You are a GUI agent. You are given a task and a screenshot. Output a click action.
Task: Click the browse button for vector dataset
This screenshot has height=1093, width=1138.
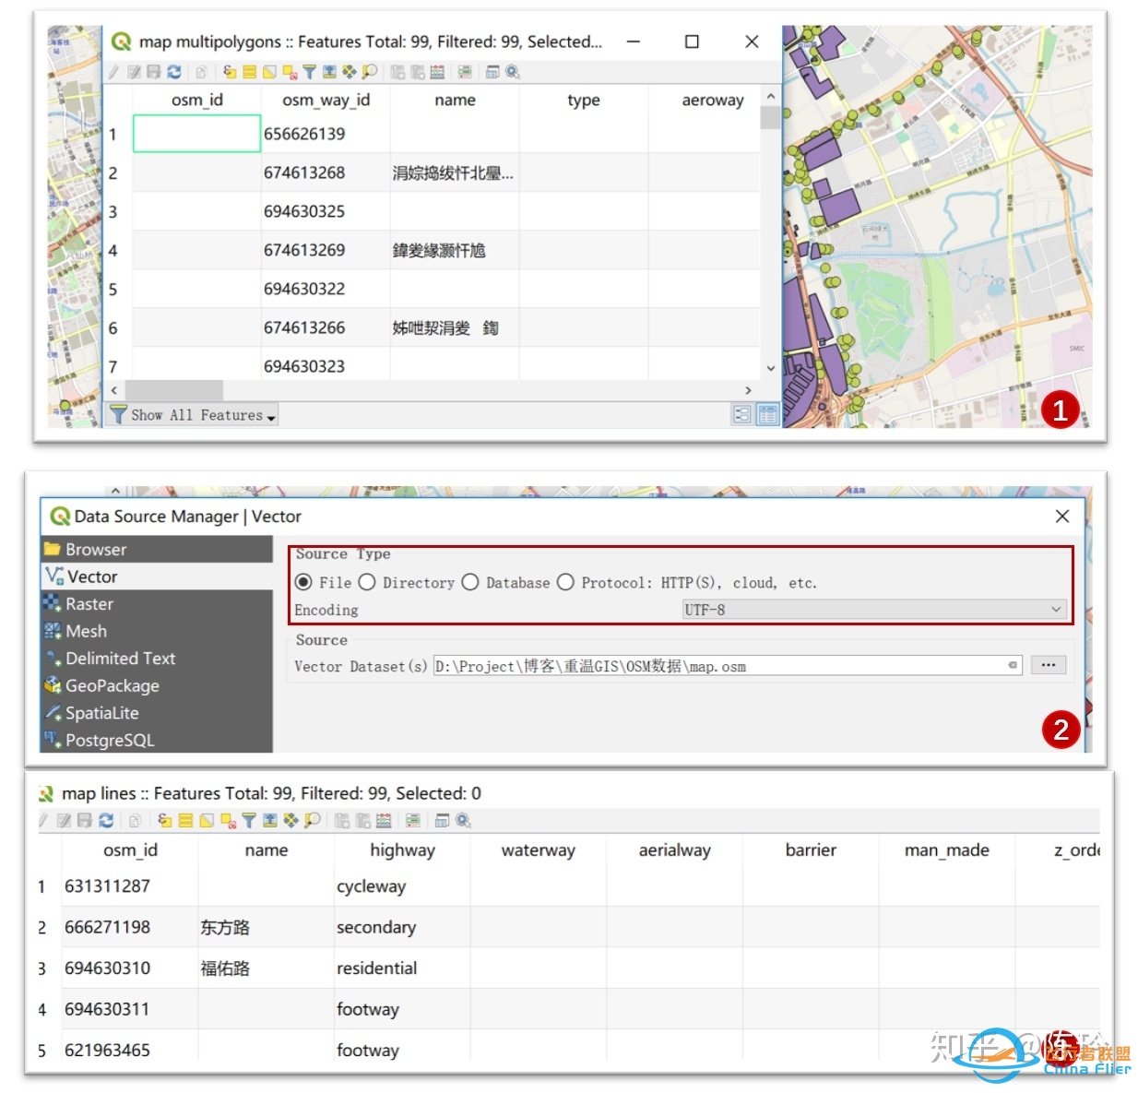[1049, 665]
